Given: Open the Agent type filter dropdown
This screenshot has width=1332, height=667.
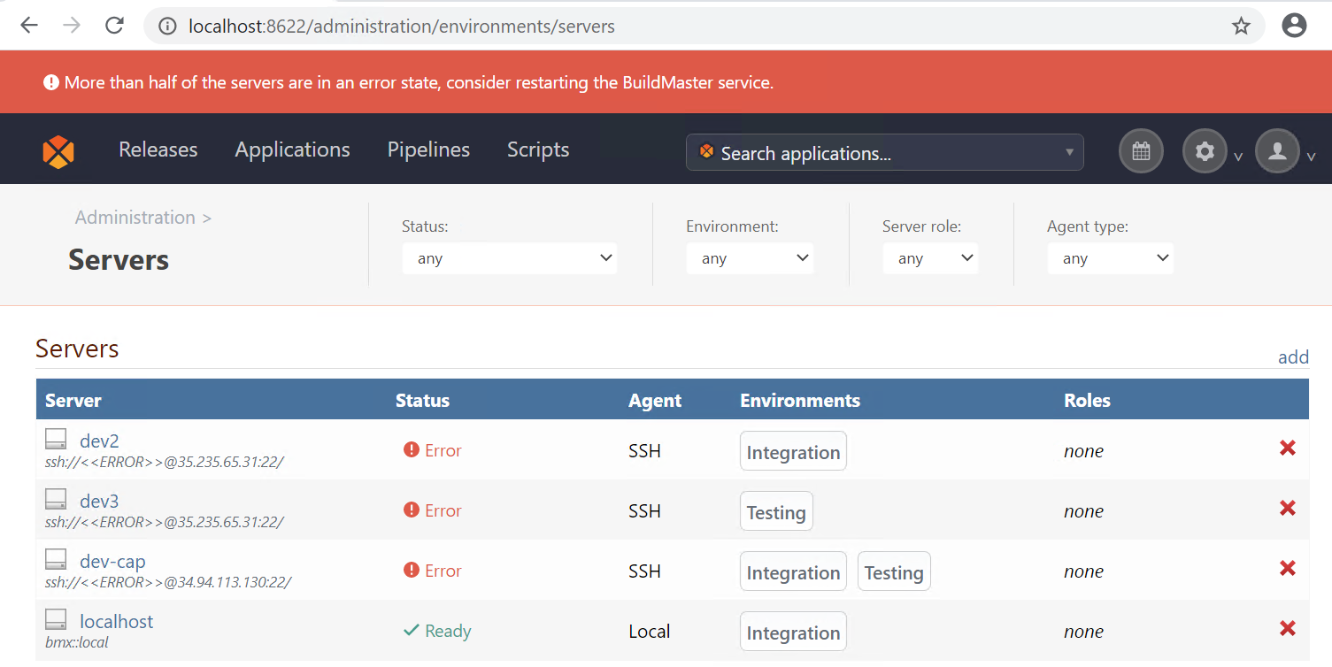Looking at the screenshot, I should tap(1111, 258).
